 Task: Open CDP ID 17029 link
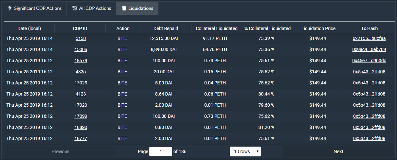(x=81, y=105)
